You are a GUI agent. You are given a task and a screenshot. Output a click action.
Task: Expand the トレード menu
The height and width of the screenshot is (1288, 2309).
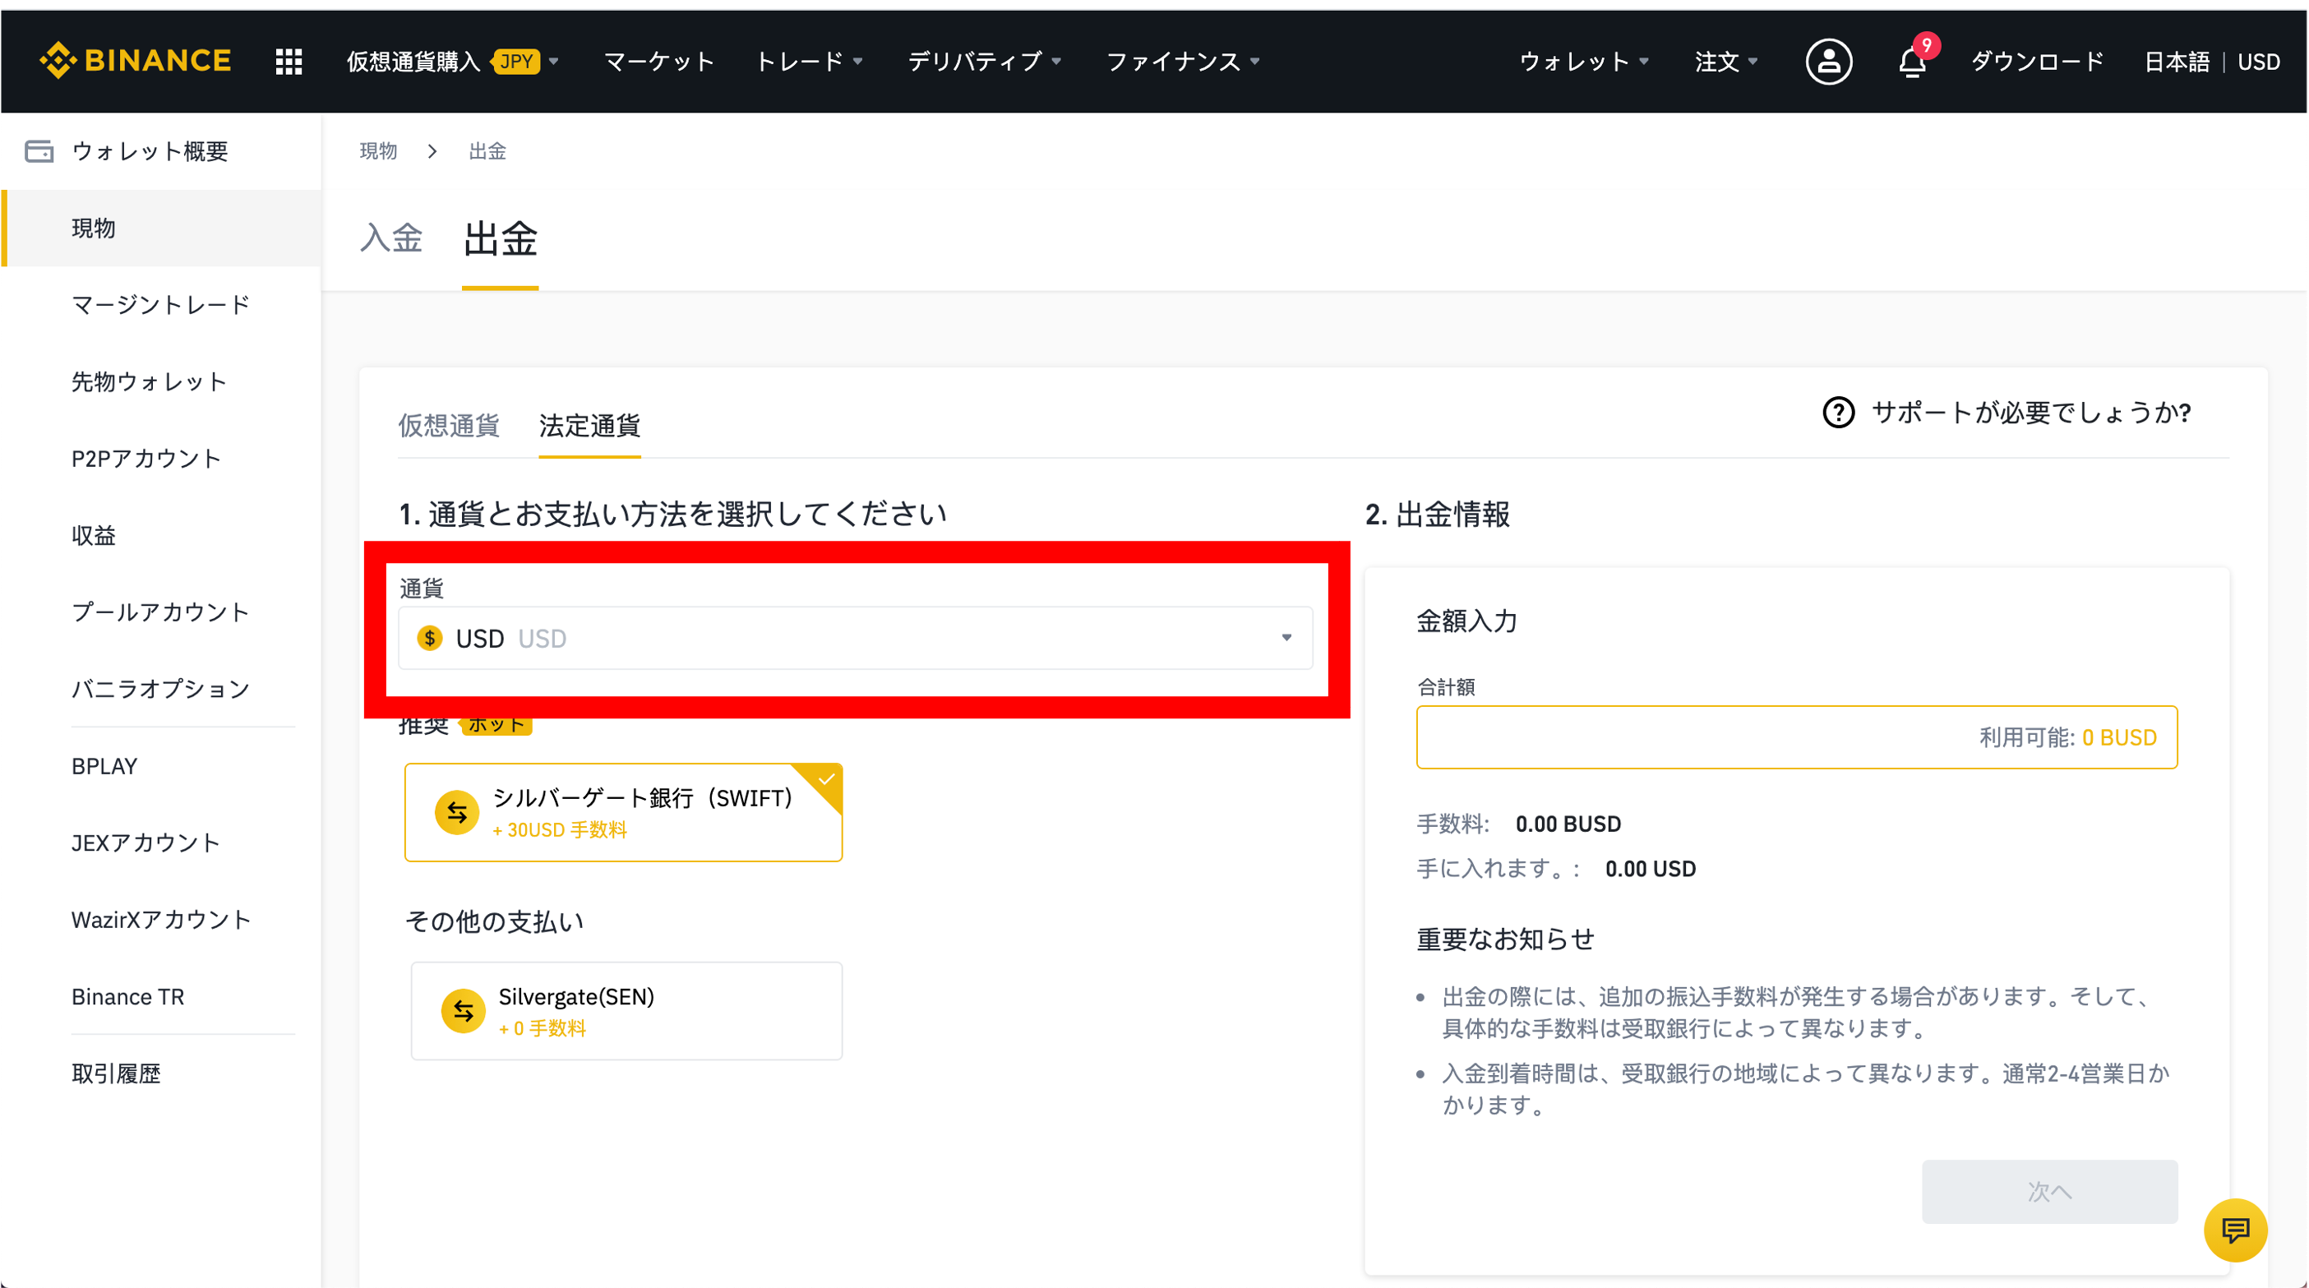click(x=810, y=61)
